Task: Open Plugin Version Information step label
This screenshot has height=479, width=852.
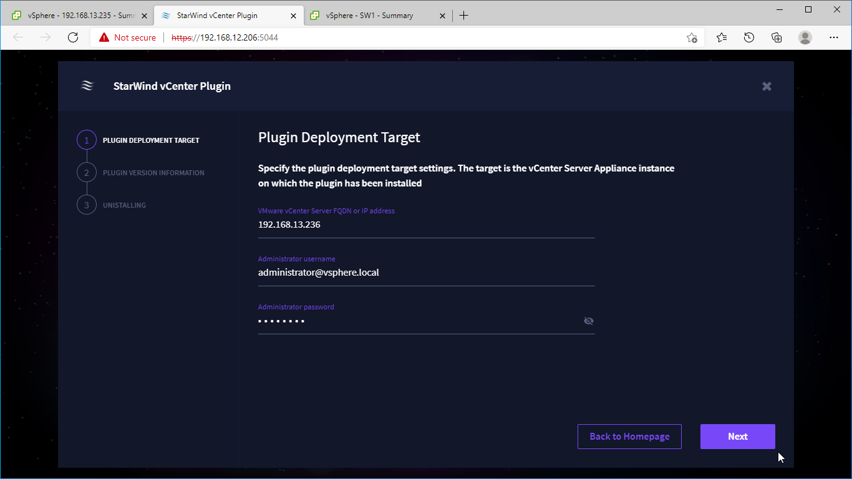Action: 153,173
